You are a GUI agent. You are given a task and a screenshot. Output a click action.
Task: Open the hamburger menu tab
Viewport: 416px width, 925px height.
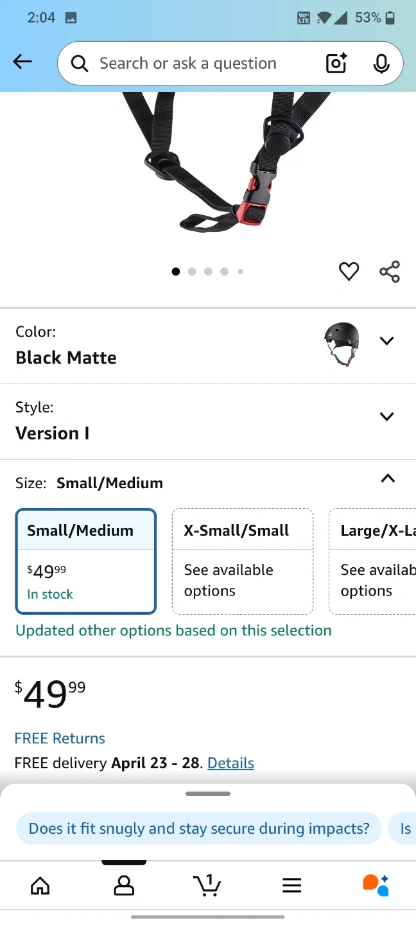tap(291, 886)
